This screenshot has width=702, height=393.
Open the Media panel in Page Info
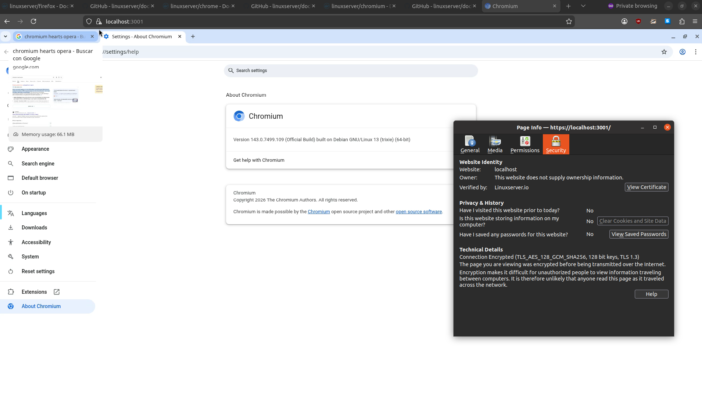point(494,144)
